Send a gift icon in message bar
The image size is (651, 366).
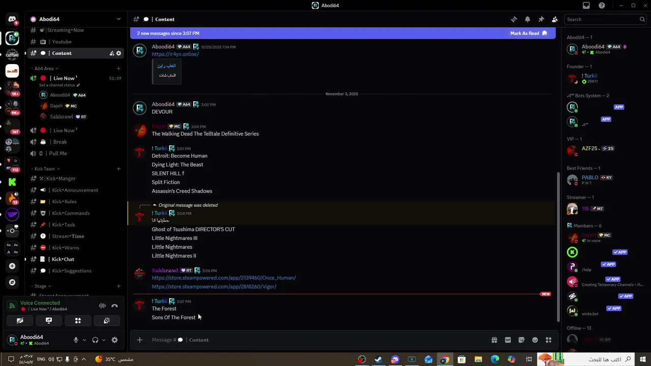point(494,340)
